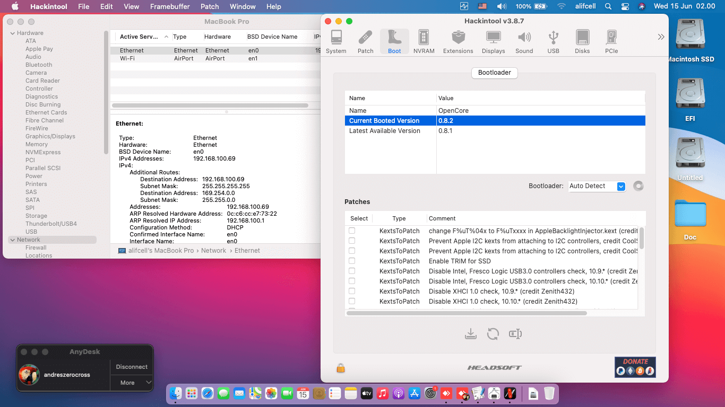The width and height of the screenshot is (725, 407).
Task: Open the Bootloader Auto Detect dropdown
Action: click(x=597, y=186)
